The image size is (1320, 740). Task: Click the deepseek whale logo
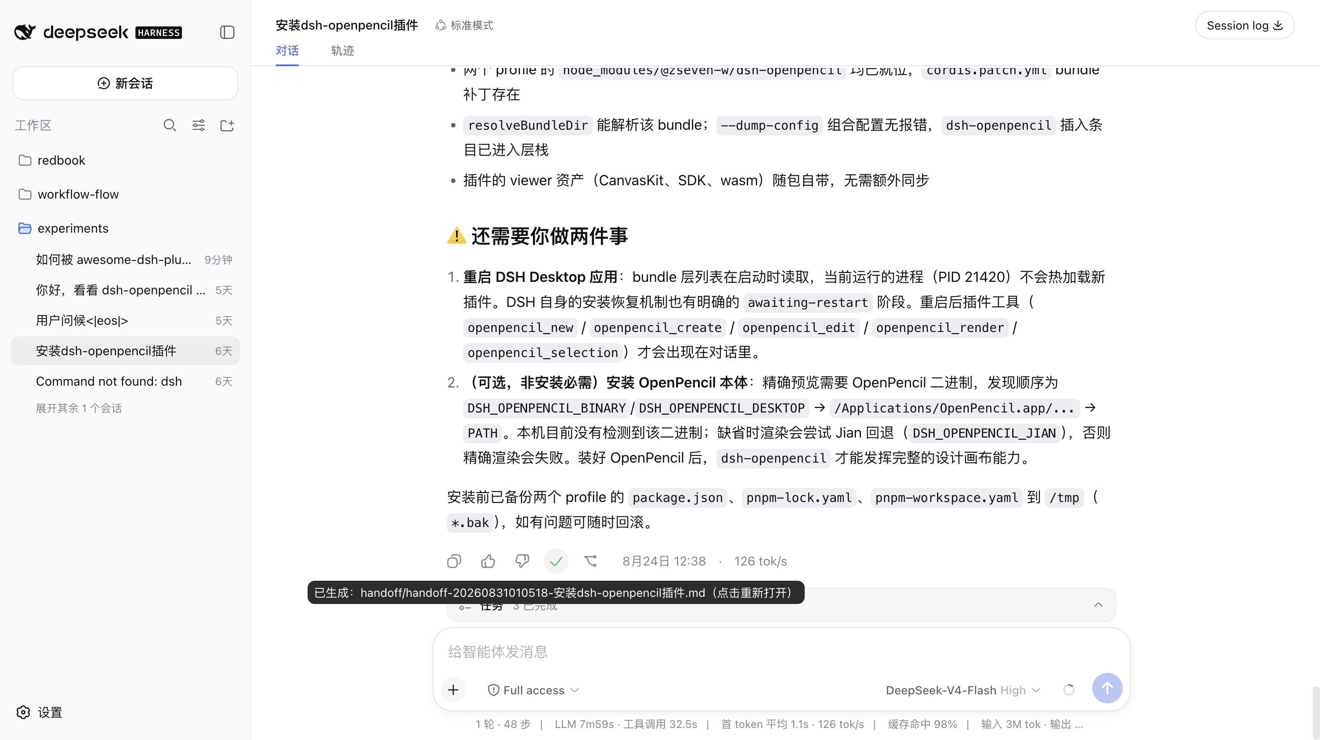tap(25, 32)
